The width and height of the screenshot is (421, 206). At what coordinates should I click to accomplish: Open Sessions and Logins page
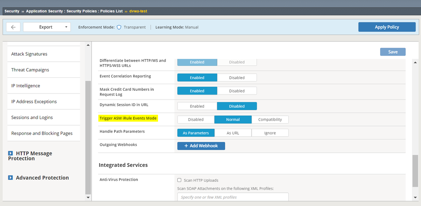click(x=32, y=117)
